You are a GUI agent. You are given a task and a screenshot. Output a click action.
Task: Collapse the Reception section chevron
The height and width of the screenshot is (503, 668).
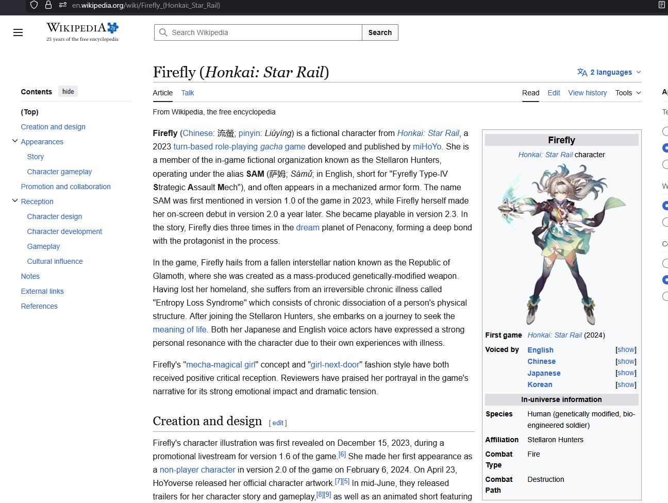click(x=15, y=201)
